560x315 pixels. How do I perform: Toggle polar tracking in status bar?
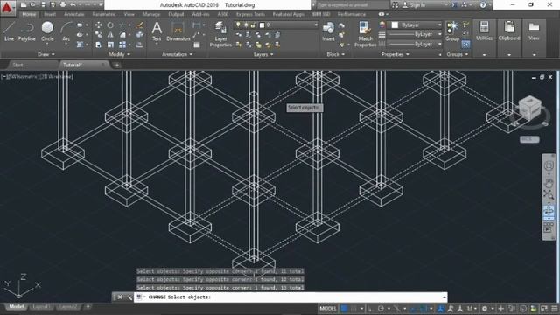click(x=381, y=309)
